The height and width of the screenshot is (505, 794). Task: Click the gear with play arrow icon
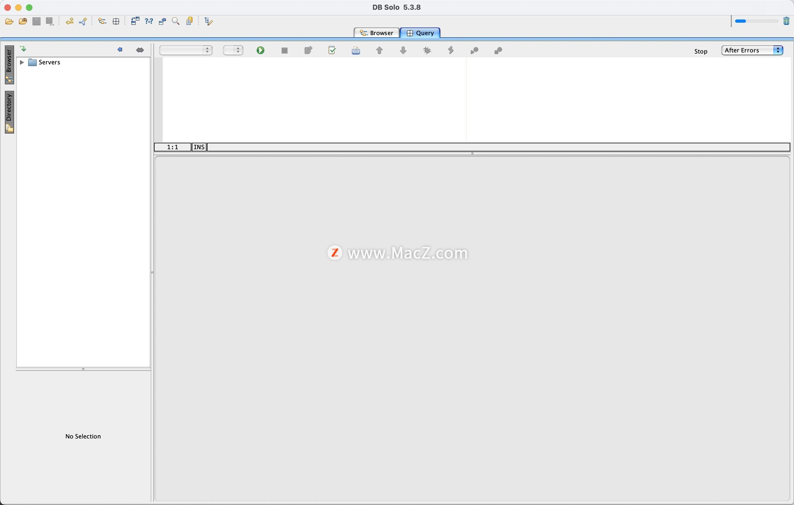(x=474, y=50)
